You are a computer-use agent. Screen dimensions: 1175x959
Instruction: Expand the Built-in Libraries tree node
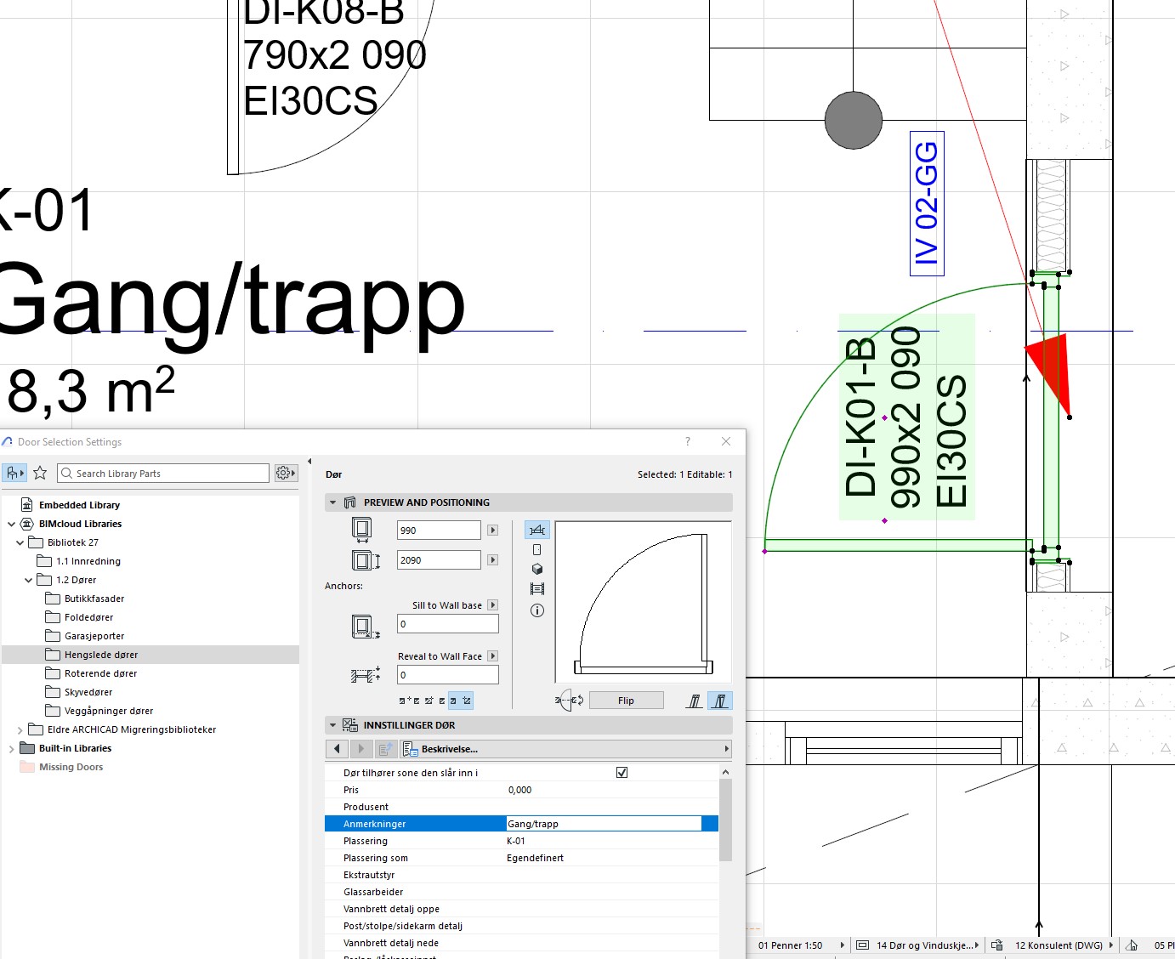tap(11, 749)
